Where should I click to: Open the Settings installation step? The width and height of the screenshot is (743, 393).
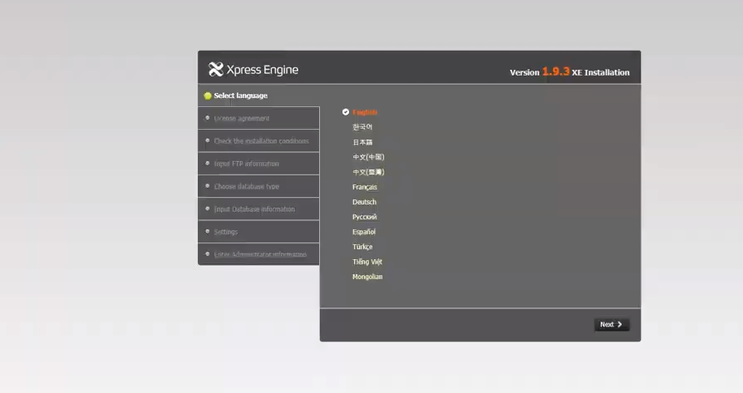258,232
